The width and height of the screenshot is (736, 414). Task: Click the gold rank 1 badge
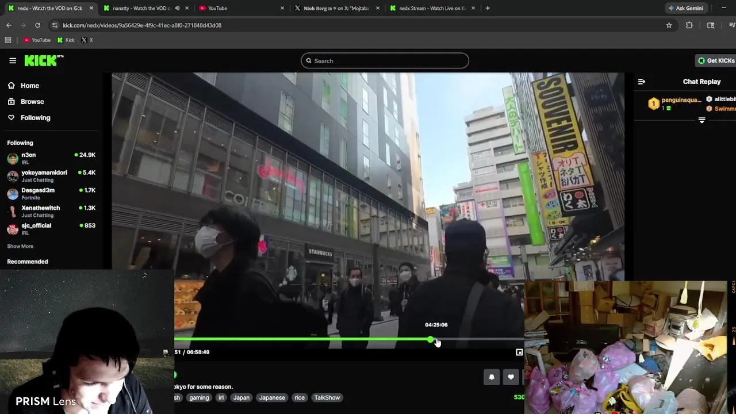pos(654,104)
